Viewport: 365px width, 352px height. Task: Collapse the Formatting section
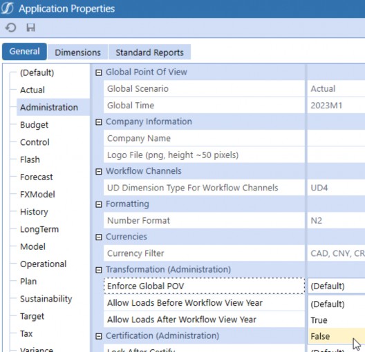(x=99, y=204)
